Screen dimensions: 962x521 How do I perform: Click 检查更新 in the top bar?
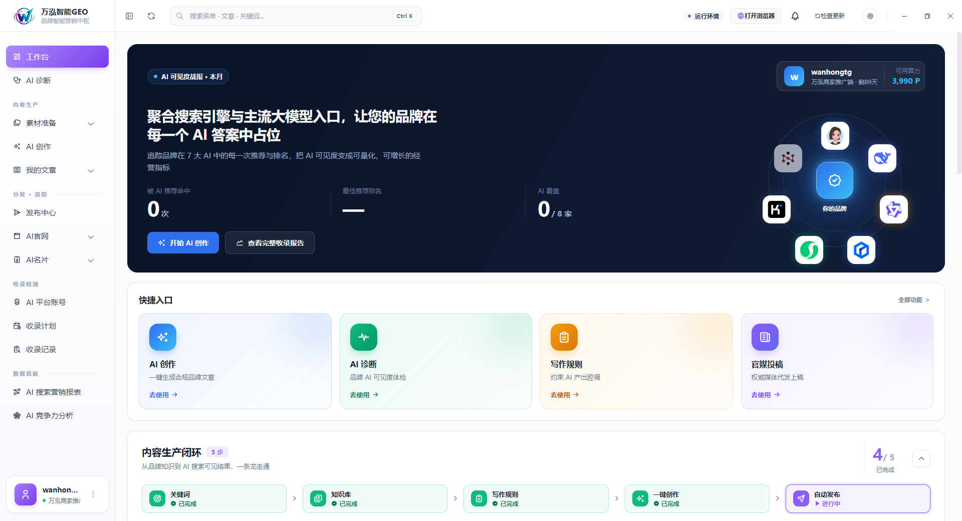pos(830,16)
